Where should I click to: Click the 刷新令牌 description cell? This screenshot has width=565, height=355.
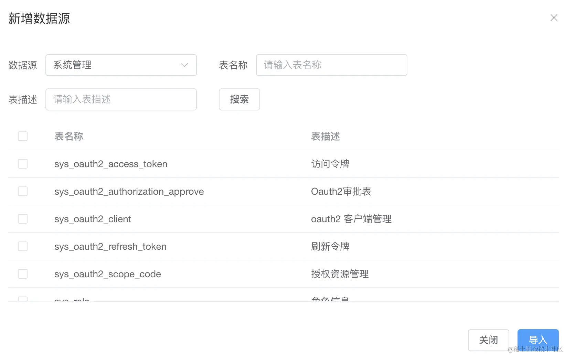330,247
